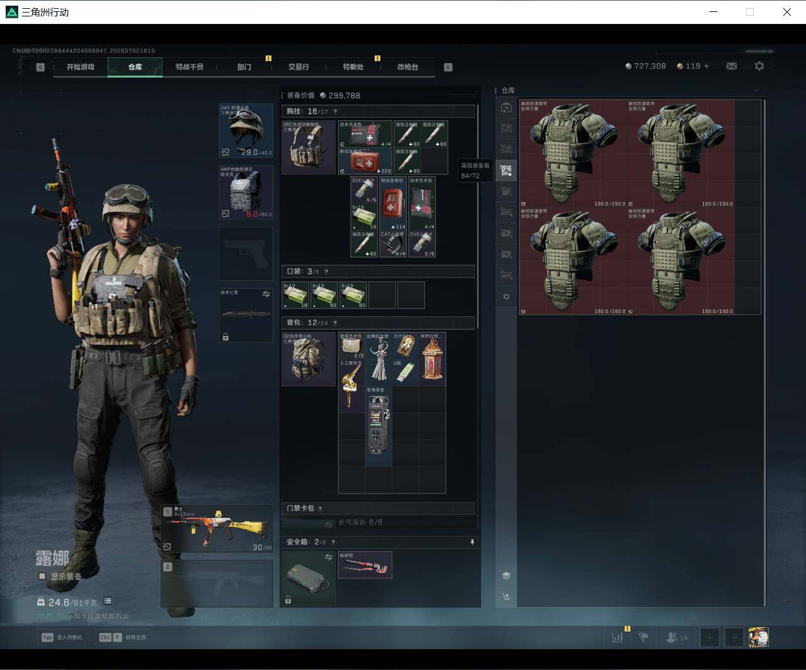Select the item inside the safe box
This screenshot has height=670, width=806.
pos(365,565)
